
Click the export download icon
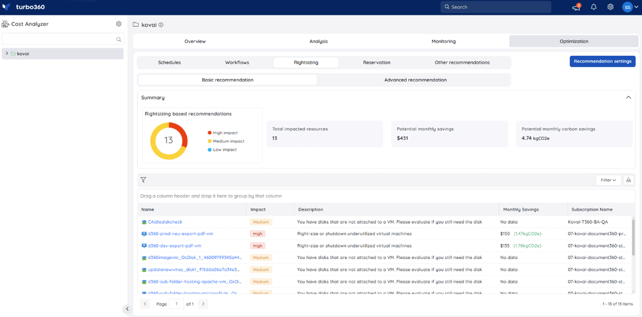[629, 180]
